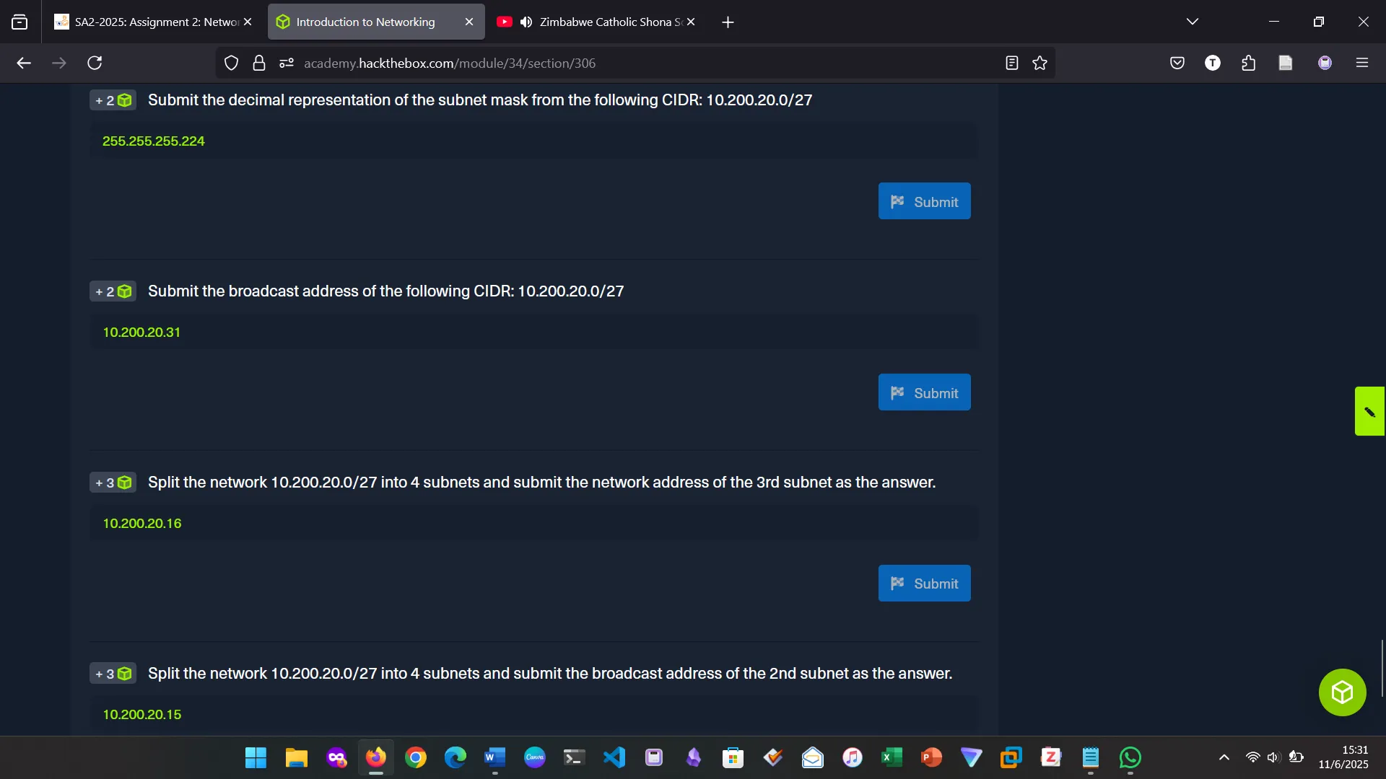Submit the 3rd subnet network address answer

coord(924,583)
